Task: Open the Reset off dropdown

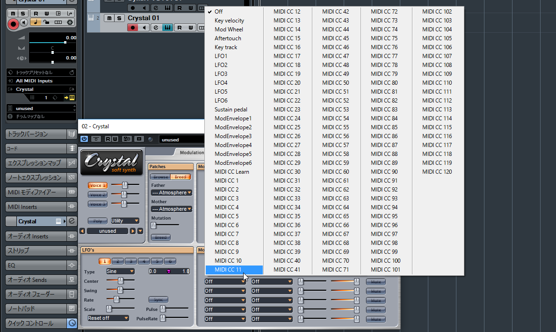Action: point(108,318)
